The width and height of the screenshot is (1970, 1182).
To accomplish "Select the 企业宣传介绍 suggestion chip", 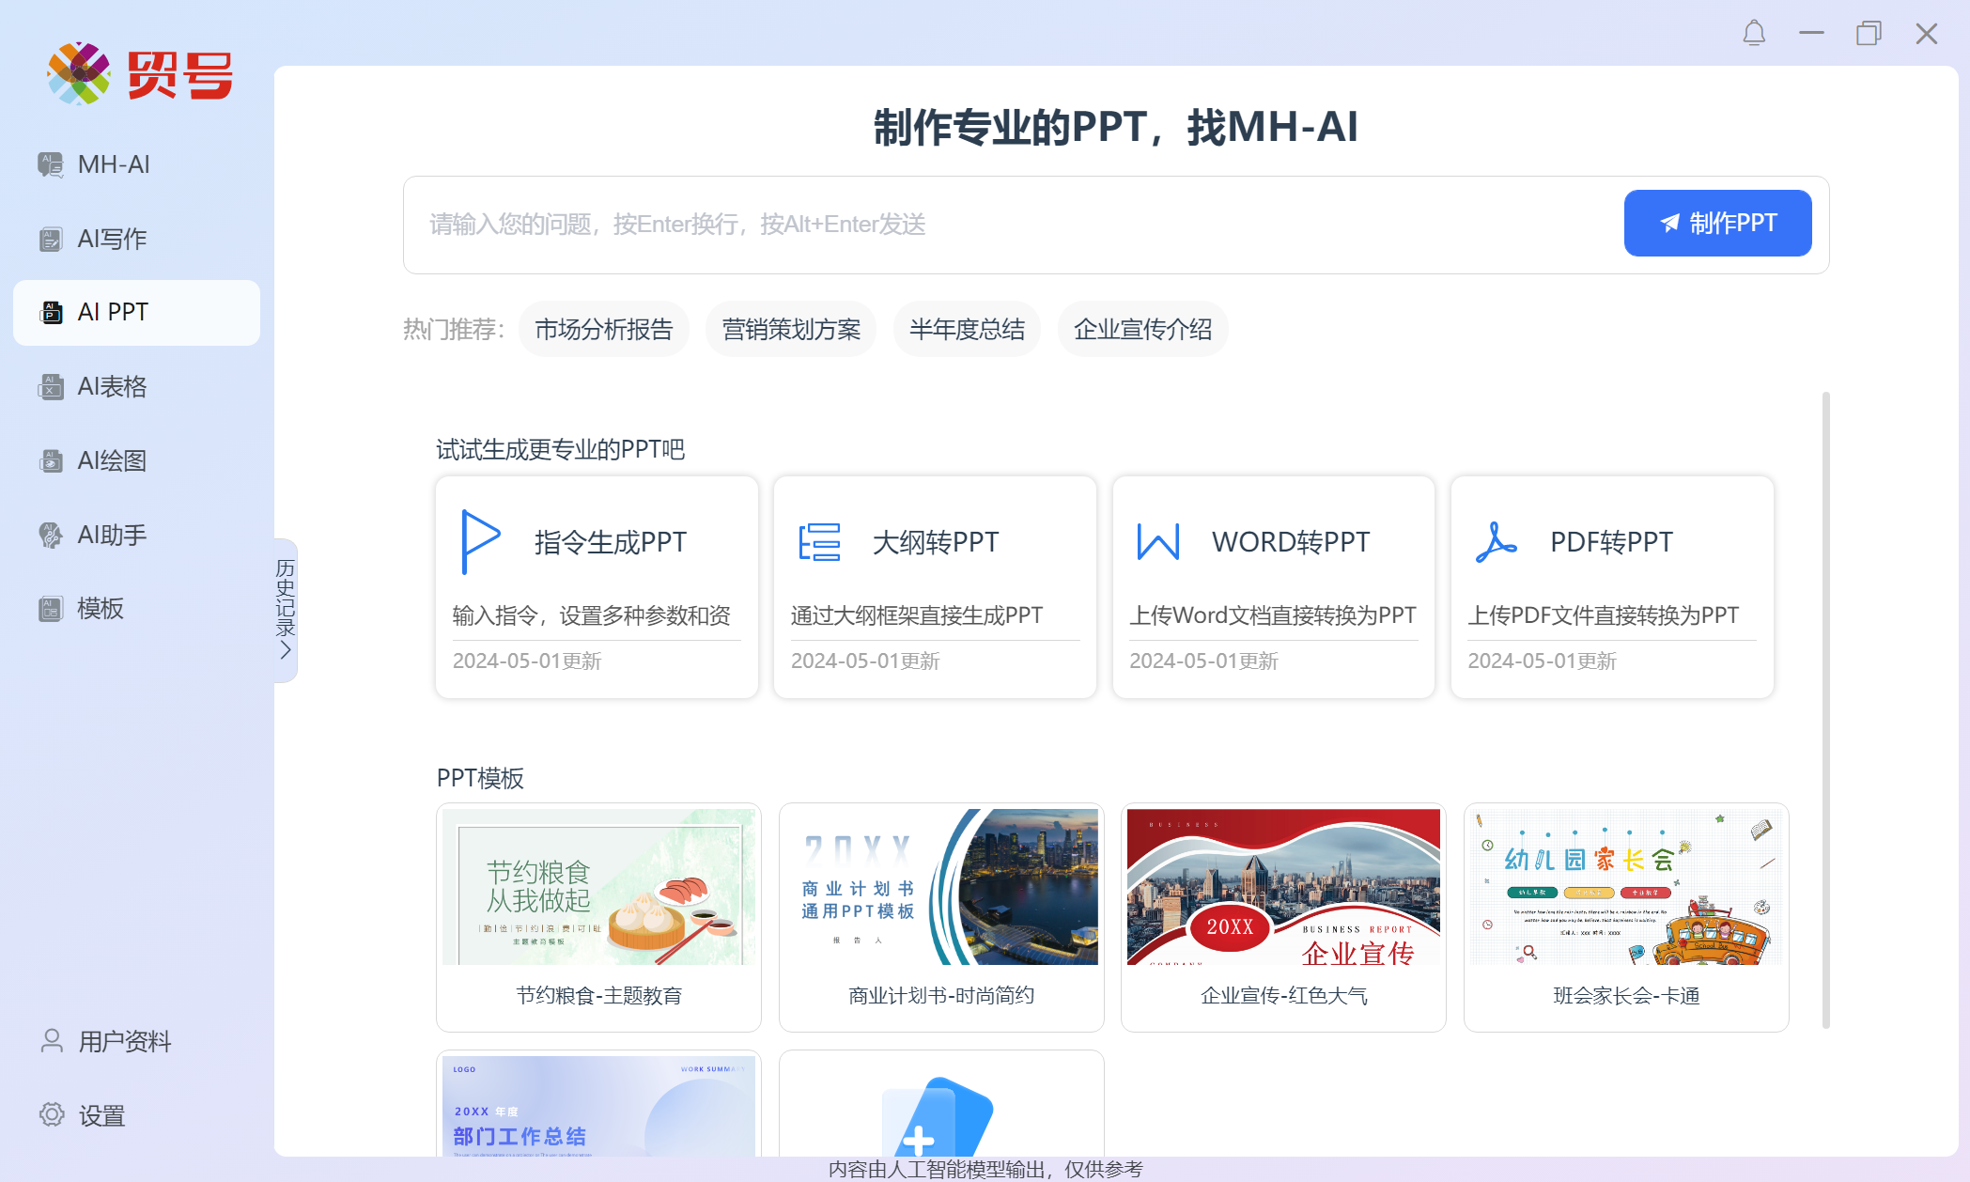I will pos(1142,329).
